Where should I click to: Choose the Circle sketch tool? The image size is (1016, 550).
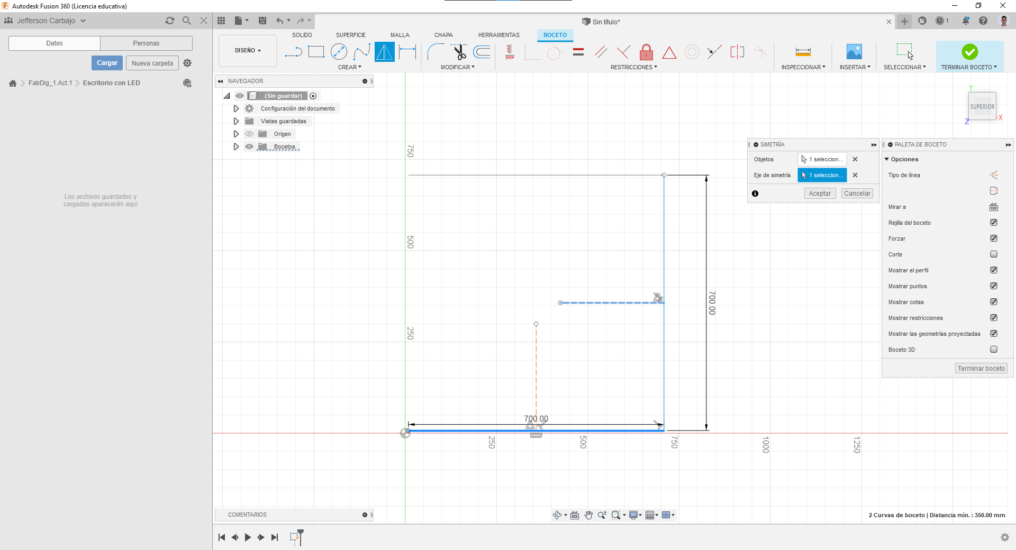pos(339,52)
